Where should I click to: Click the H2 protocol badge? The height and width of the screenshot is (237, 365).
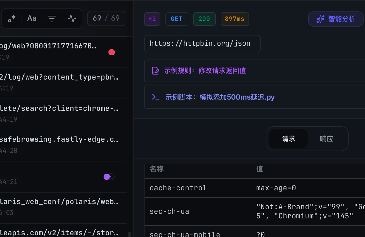click(152, 19)
